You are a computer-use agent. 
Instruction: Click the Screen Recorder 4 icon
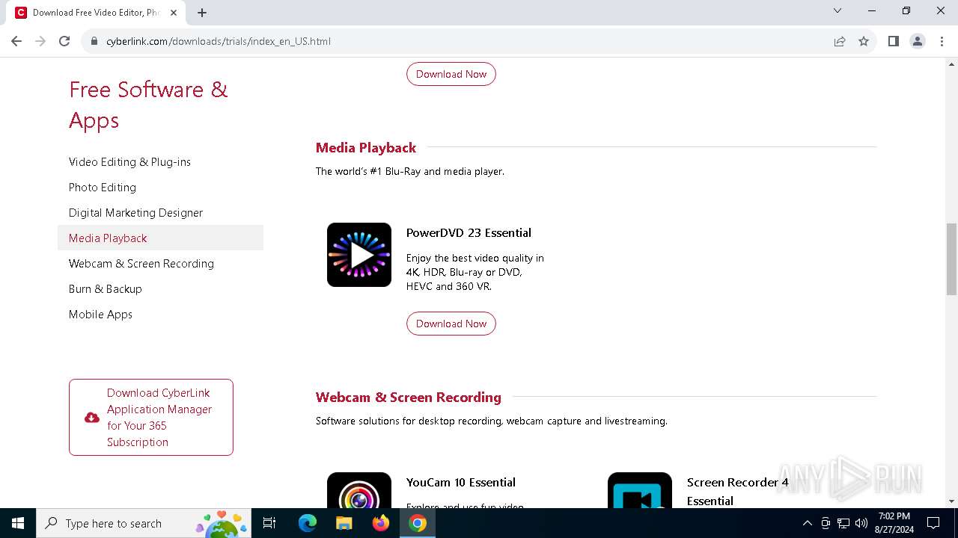640,490
